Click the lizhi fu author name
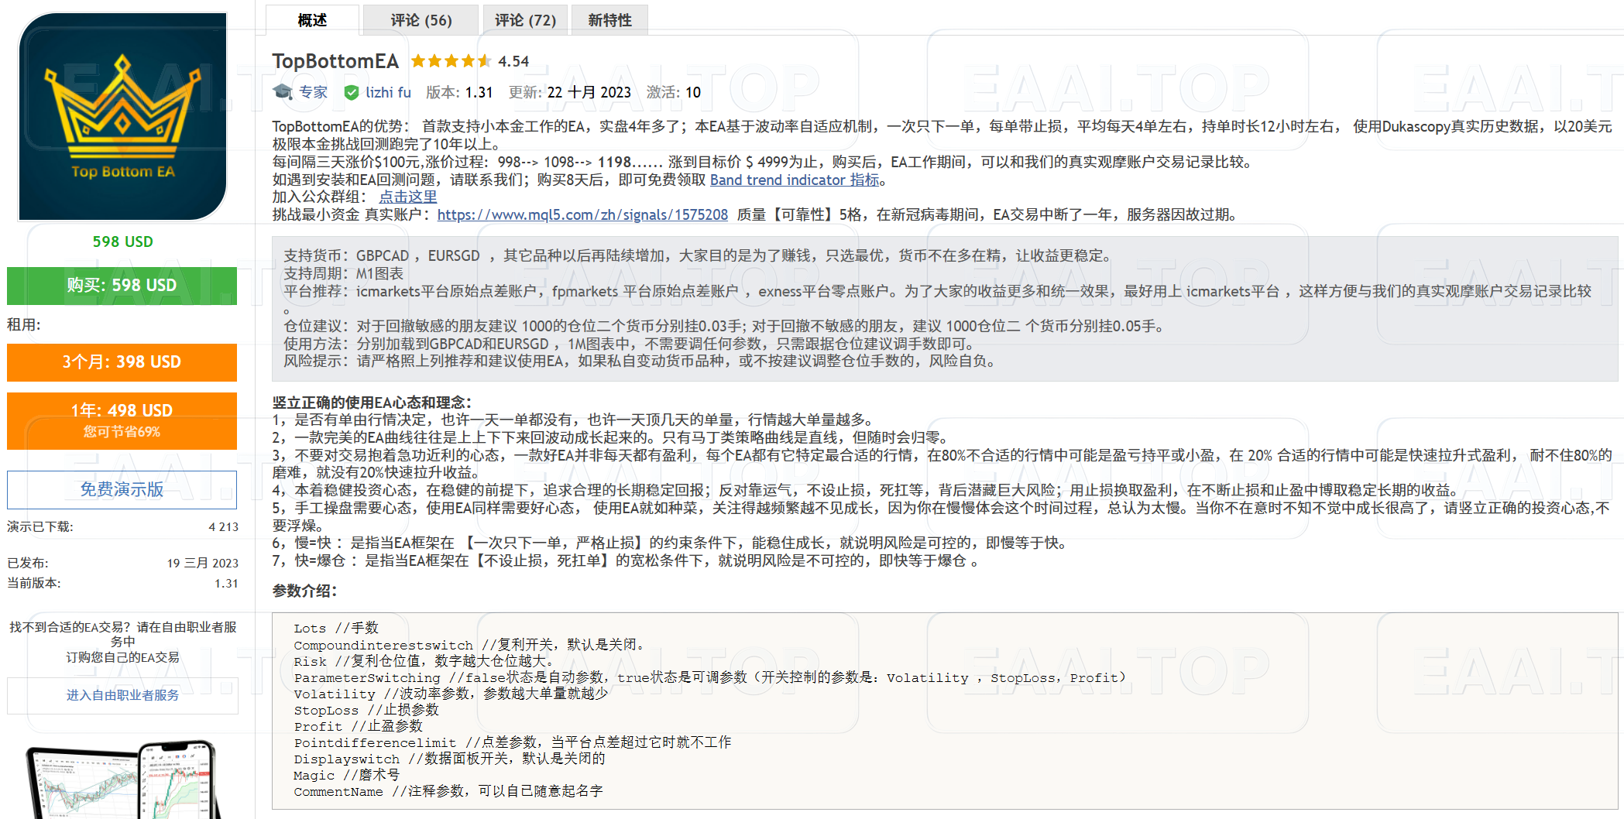Viewport: 1624px width, 819px height. [389, 91]
